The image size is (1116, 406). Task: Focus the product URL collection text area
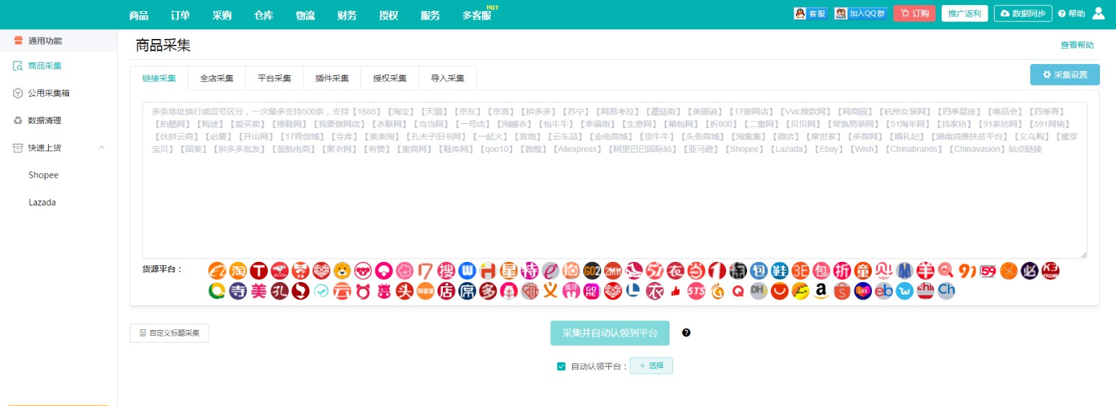point(614,181)
